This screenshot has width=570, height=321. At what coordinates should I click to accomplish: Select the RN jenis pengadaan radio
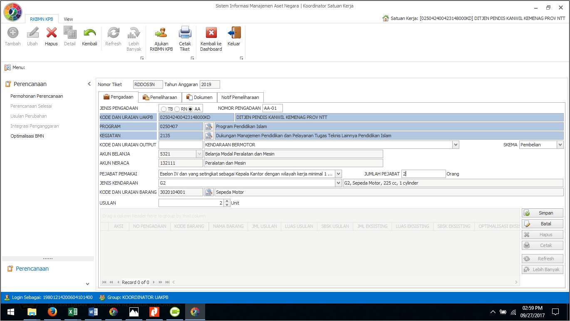[x=177, y=109]
